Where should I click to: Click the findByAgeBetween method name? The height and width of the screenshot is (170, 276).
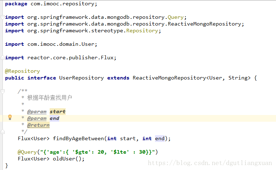(78, 138)
